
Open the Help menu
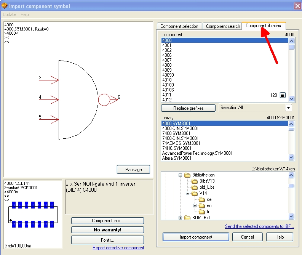pyautogui.click(x=24, y=14)
